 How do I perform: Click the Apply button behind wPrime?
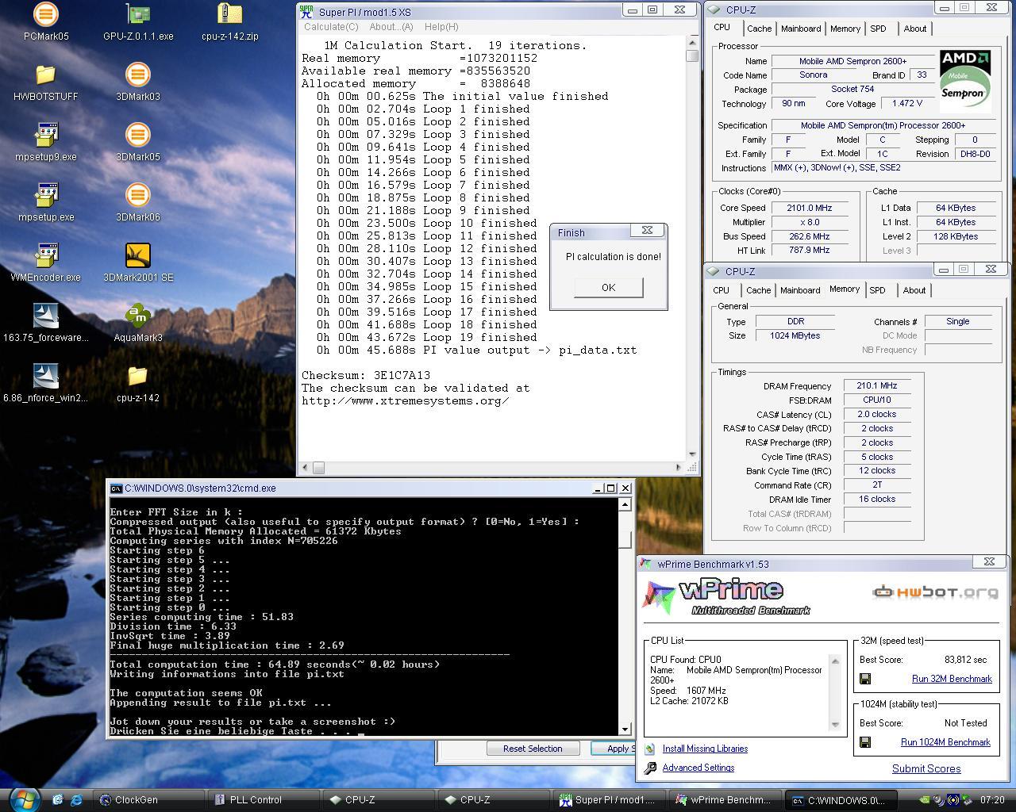(x=614, y=749)
